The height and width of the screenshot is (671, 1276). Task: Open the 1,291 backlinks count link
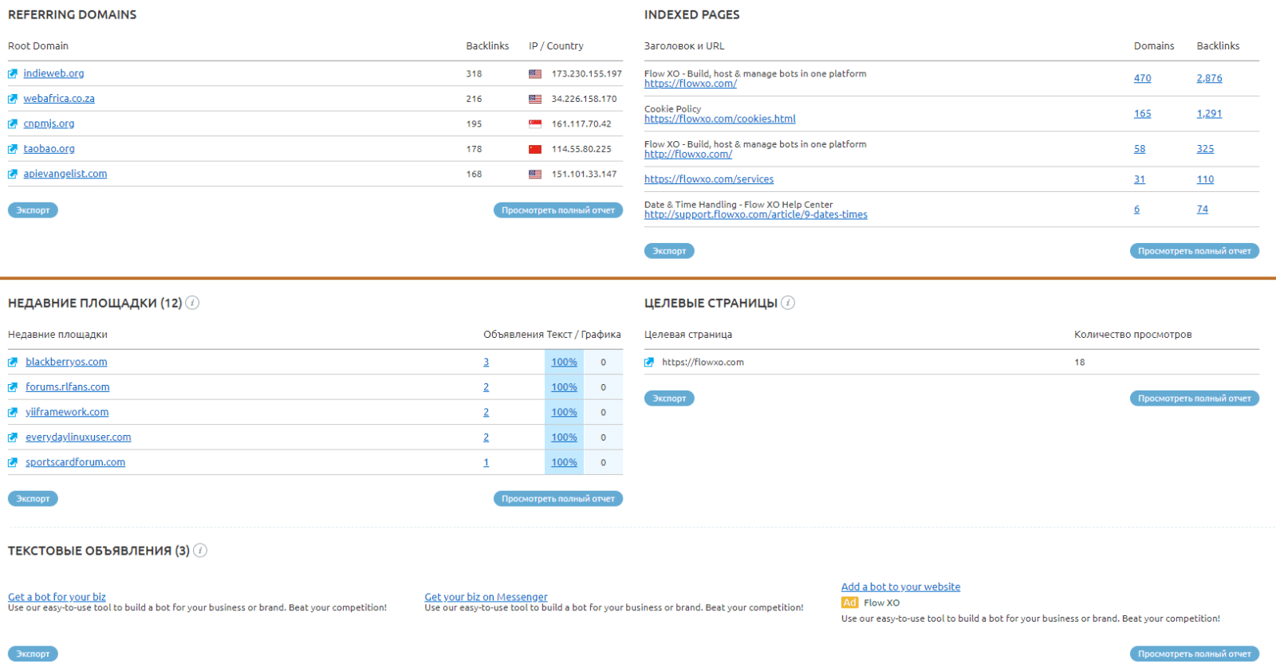tap(1209, 114)
